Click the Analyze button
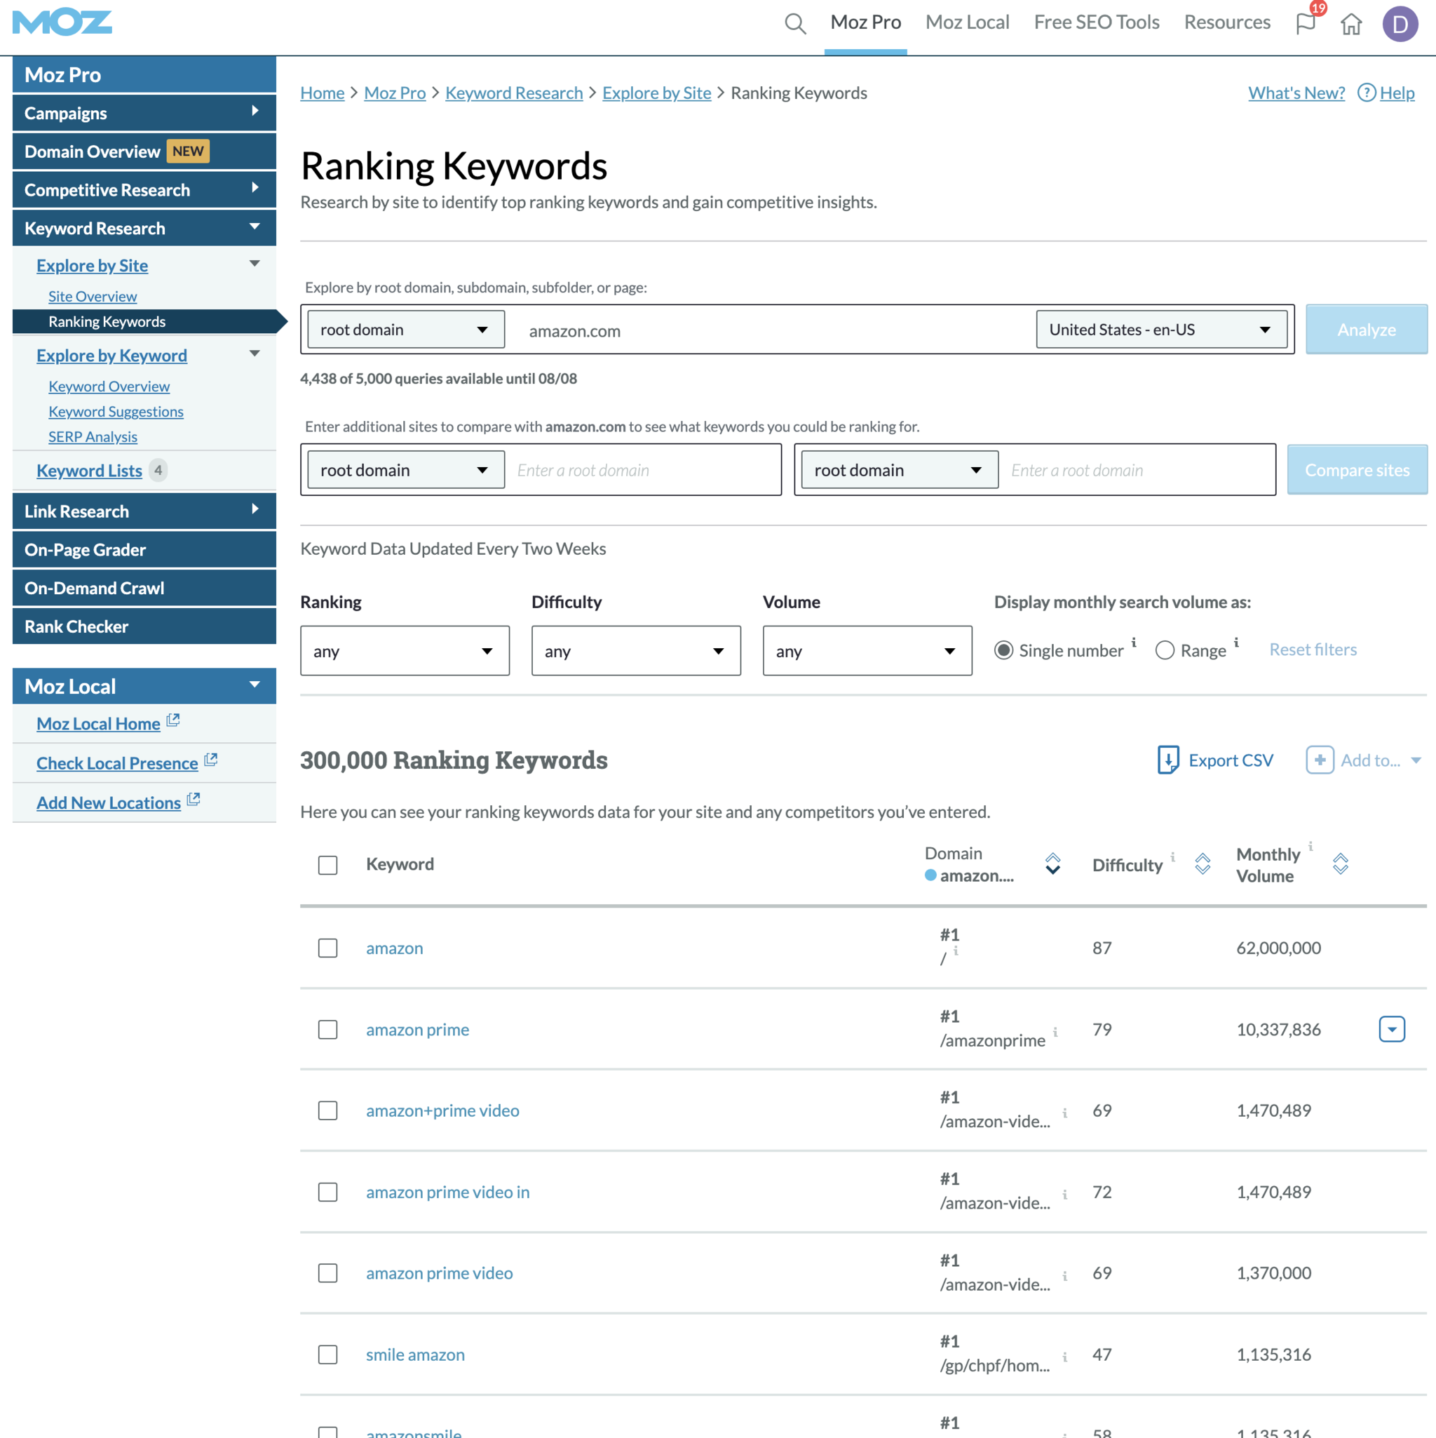The width and height of the screenshot is (1436, 1438). point(1367,330)
